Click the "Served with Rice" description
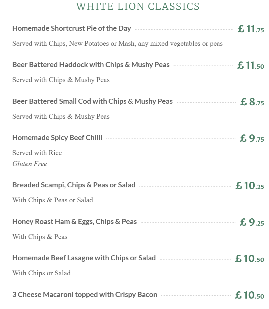This screenshot has height=309, width=269. tap(37, 153)
